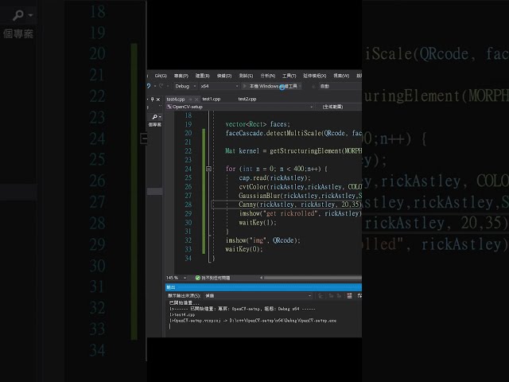Open the 測試(S) menu

[x=246, y=76]
